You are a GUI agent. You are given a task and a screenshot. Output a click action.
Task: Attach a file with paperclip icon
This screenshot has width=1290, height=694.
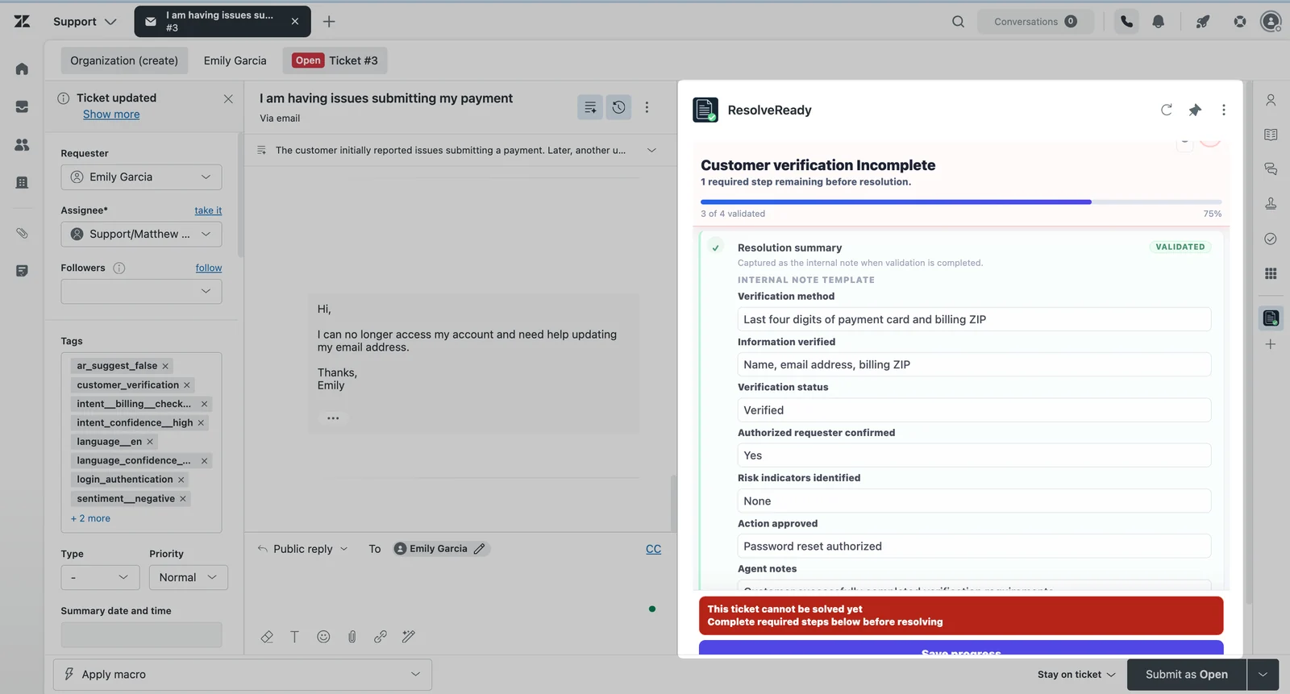[352, 637]
